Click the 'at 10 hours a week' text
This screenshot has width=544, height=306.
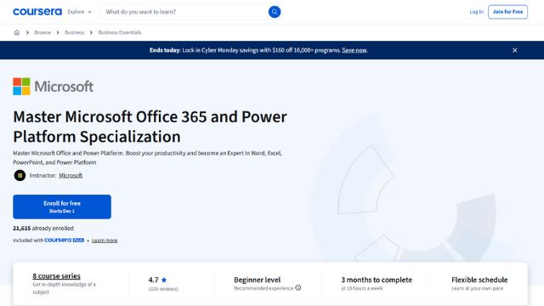tap(361, 288)
